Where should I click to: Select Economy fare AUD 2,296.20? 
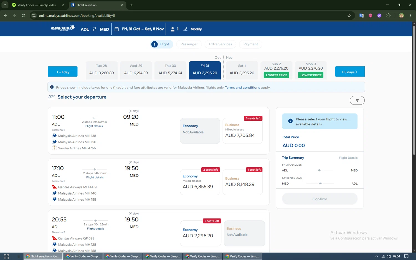pyautogui.click(x=201, y=233)
